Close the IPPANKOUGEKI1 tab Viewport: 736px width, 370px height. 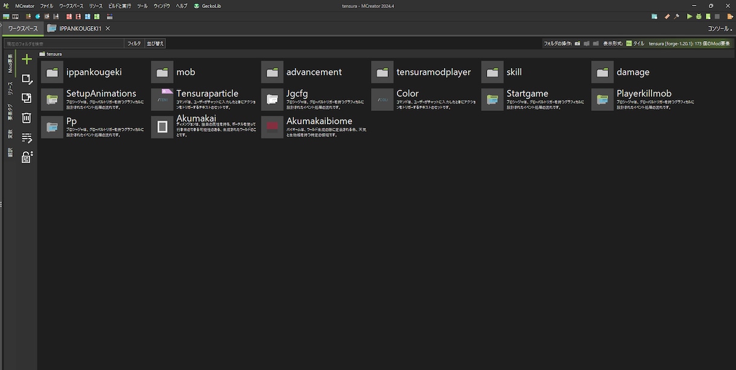[107, 28]
